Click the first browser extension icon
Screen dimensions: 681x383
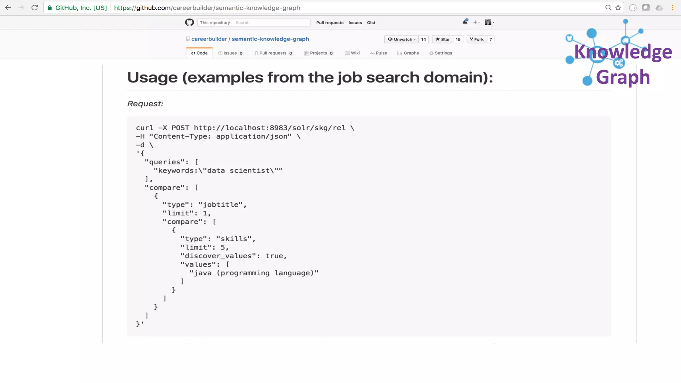pos(633,8)
